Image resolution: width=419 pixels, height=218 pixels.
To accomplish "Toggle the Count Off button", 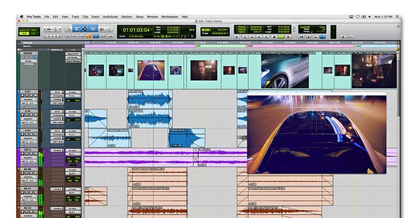I will pyautogui.click(x=305, y=27).
